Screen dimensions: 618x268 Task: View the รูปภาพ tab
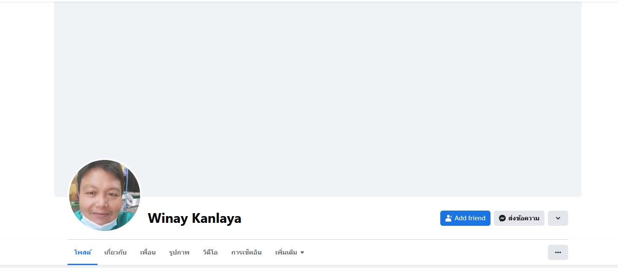[x=179, y=252]
